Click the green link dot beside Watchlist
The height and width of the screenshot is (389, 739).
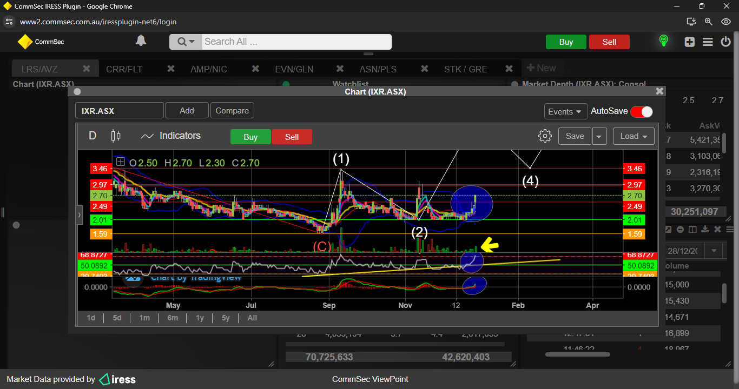point(286,85)
